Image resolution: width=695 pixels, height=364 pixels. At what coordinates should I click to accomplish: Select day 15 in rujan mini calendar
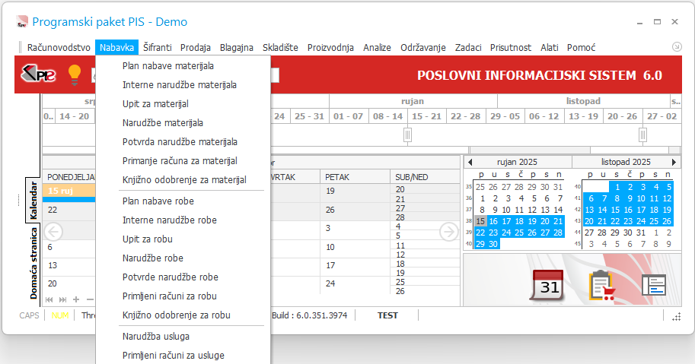click(x=480, y=221)
